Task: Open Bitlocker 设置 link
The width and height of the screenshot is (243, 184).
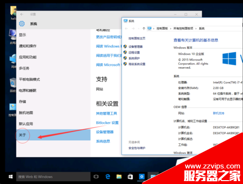Action: click(107, 123)
